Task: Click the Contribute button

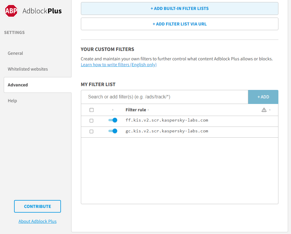Action: (x=38, y=206)
